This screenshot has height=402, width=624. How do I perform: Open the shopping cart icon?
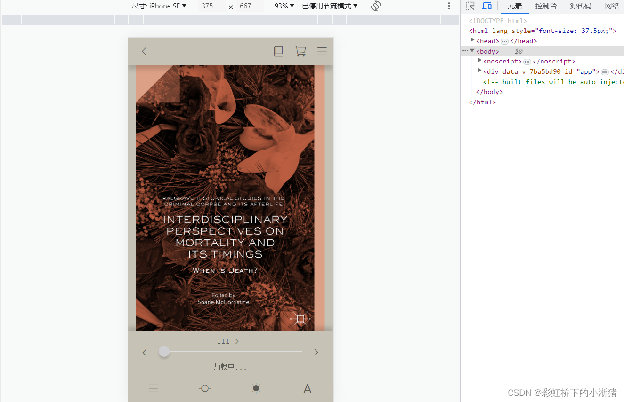300,51
